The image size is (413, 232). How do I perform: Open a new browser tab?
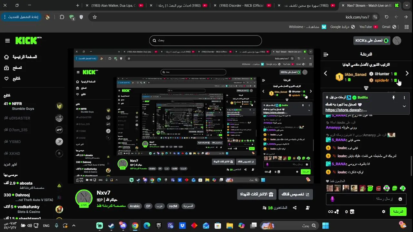78,5
